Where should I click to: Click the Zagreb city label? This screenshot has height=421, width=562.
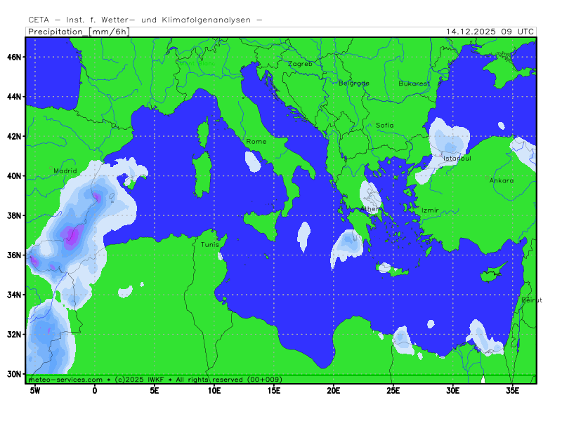[300, 64]
